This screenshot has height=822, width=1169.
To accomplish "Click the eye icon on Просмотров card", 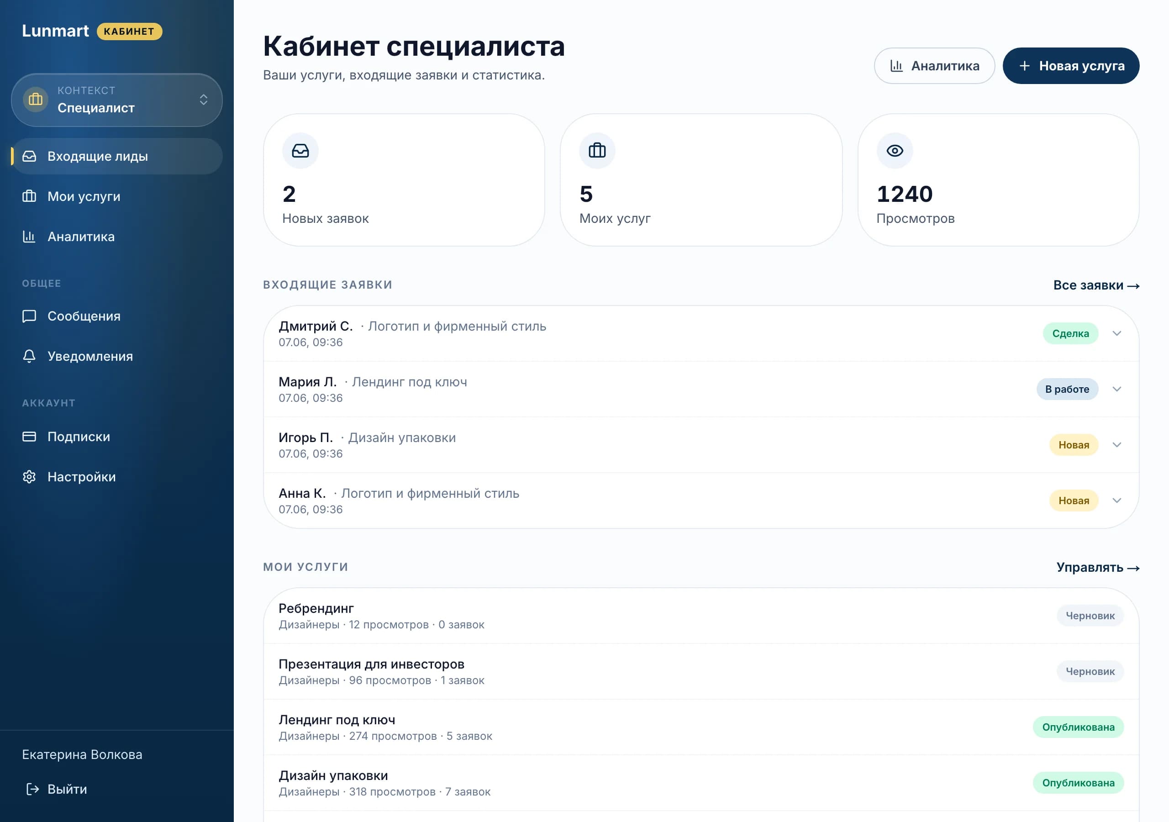I will [895, 151].
